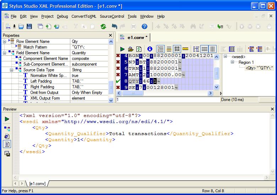This screenshot has width=277, height=195.
Task: Click the previous tab arrow in Preview
Action: tap(15, 184)
